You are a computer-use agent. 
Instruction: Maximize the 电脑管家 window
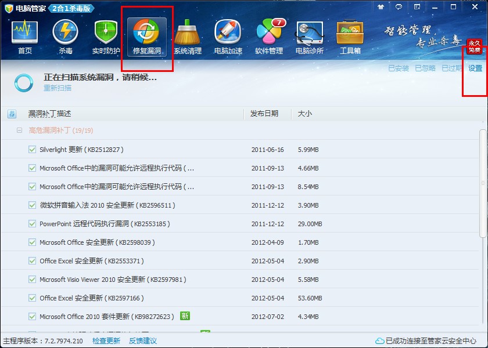[x=454, y=7]
